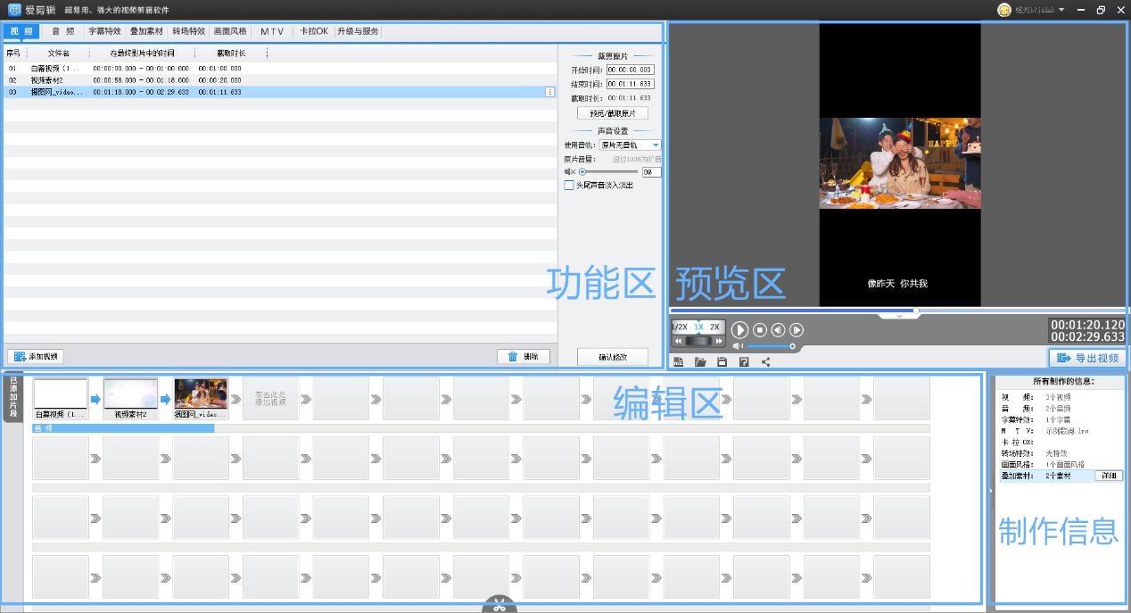1131x613 pixels.
Task: Stop playback with the stop button
Action: coord(759,329)
